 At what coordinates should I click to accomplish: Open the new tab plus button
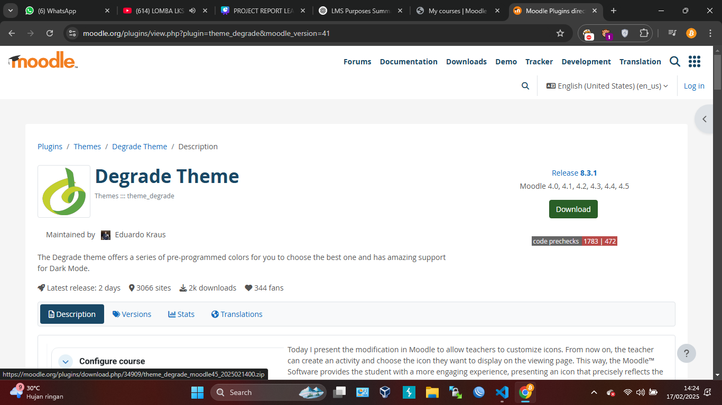614,11
